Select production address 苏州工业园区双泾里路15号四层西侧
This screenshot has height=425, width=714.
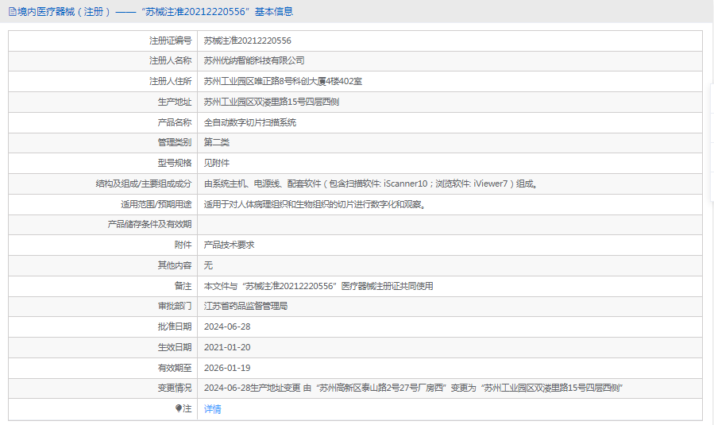coord(272,102)
